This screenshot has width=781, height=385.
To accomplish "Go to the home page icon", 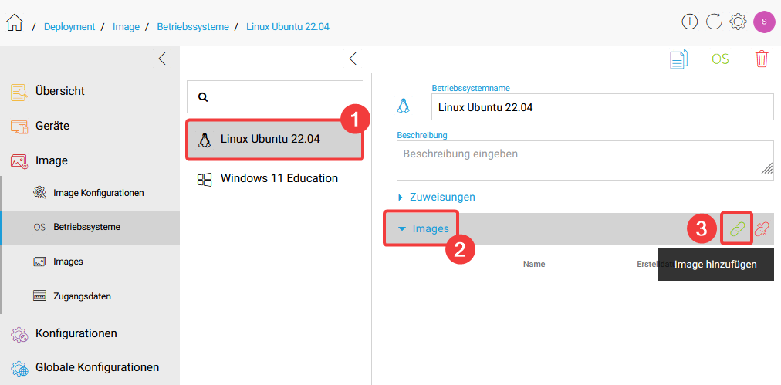I will coord(15,23).
